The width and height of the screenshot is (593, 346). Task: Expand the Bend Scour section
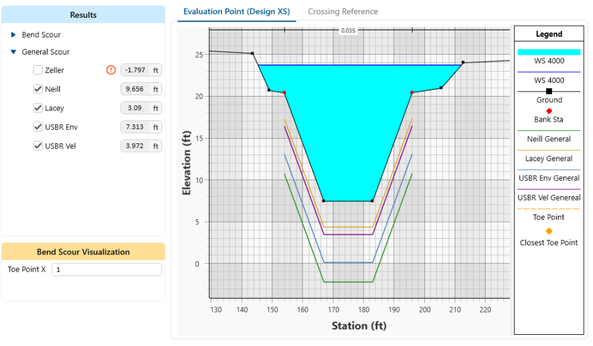click(14, 35)
